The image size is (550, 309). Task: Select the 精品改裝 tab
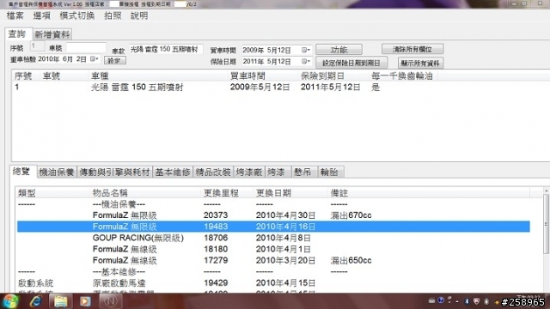(213, 172)
